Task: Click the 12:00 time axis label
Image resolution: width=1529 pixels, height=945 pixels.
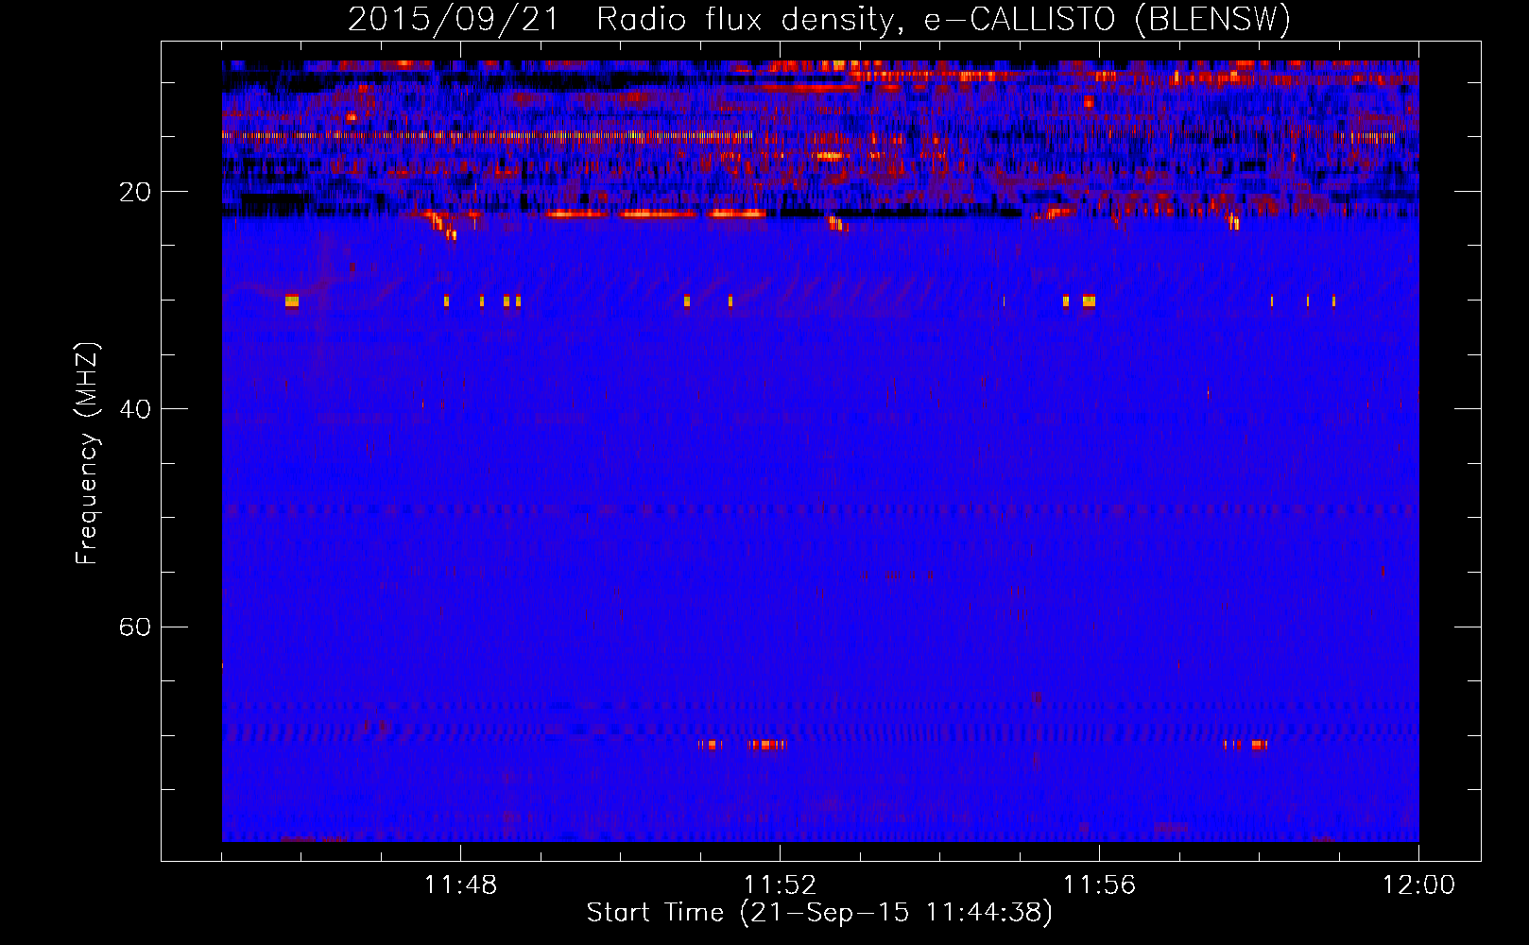Action: (x=1418, y=885)
